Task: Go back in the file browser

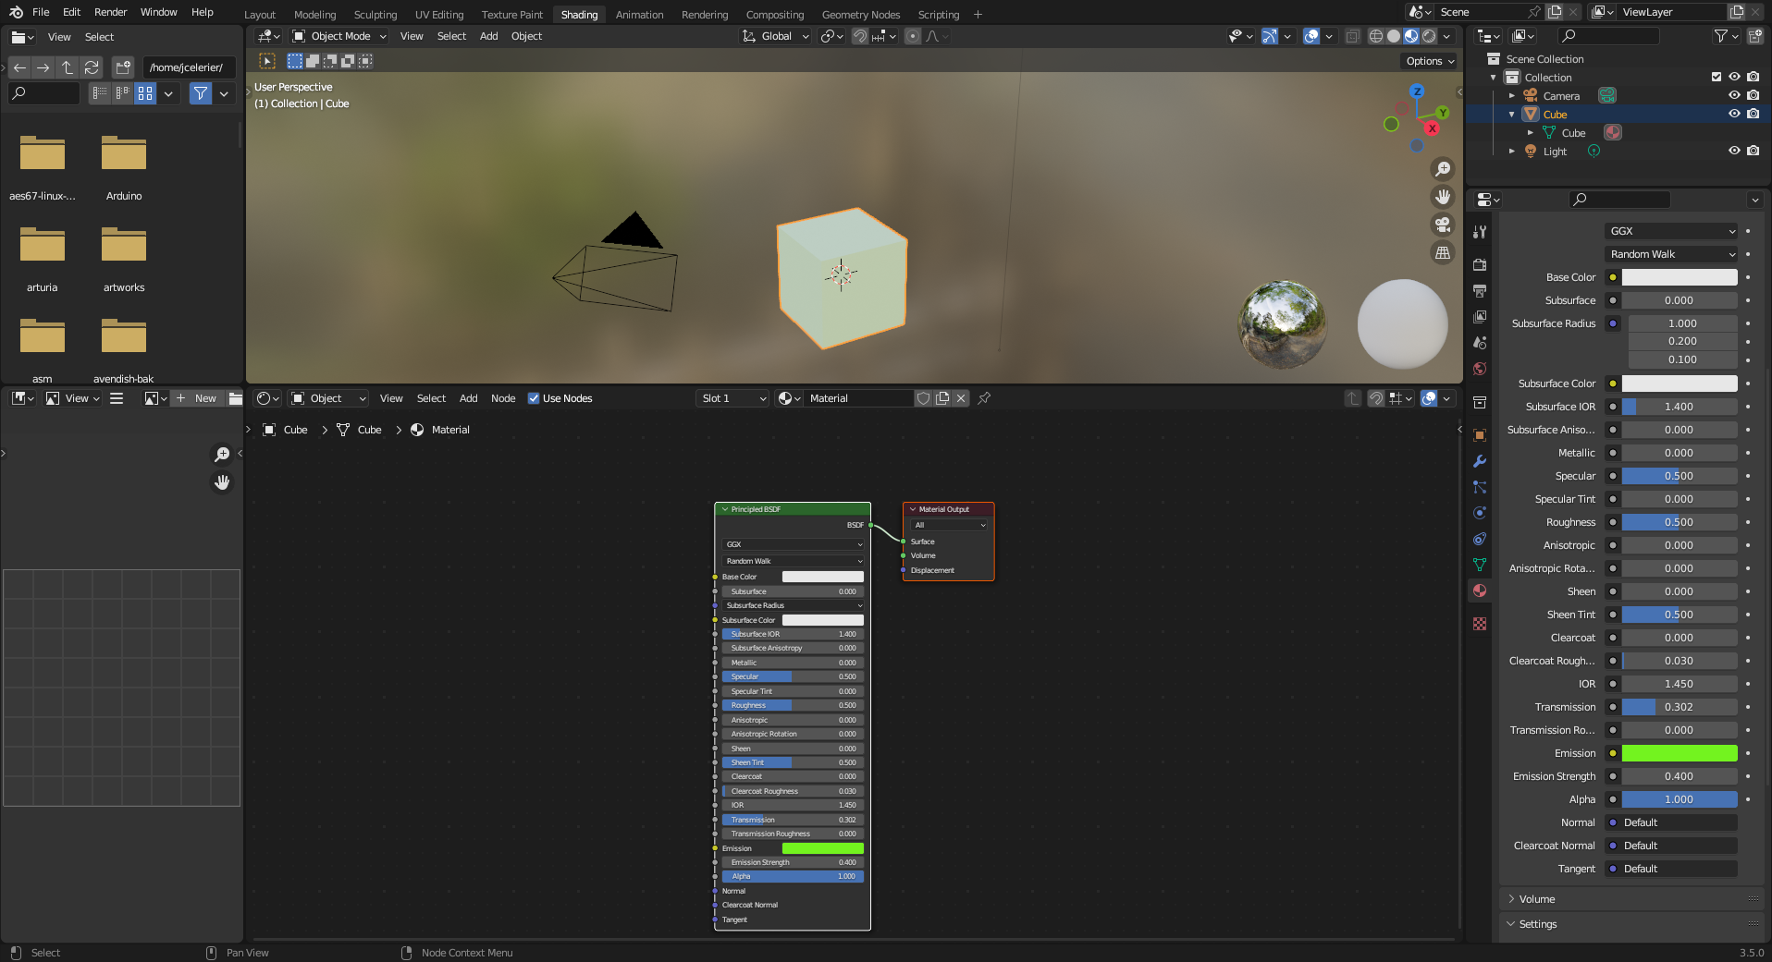Action: (x=19, y=67)
